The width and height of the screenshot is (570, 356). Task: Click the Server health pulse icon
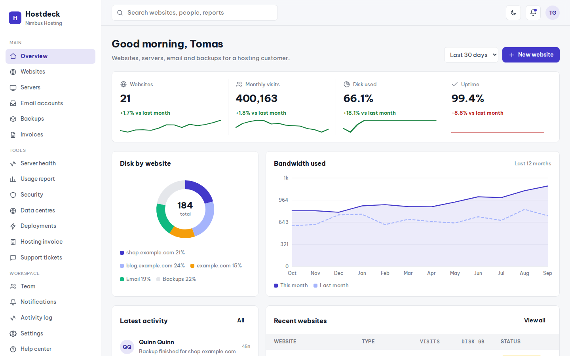click(x=13, y=163)
